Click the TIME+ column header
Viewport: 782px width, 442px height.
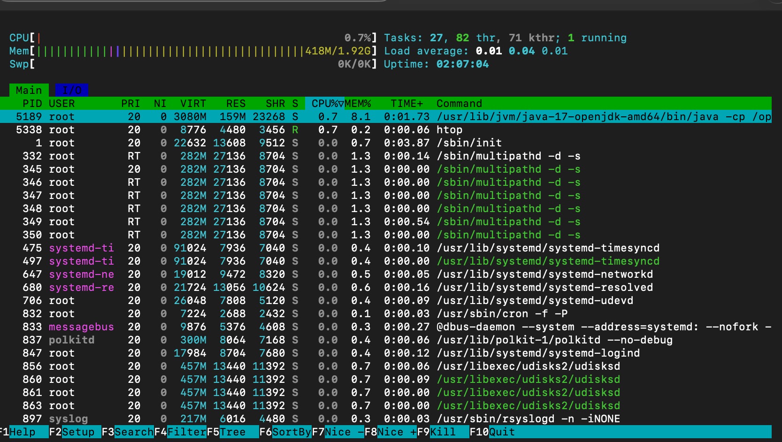click(406, 103)
